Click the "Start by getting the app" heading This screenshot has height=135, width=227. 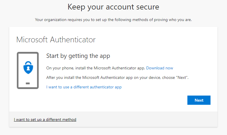pyautogui.click(x=78, y=56)
